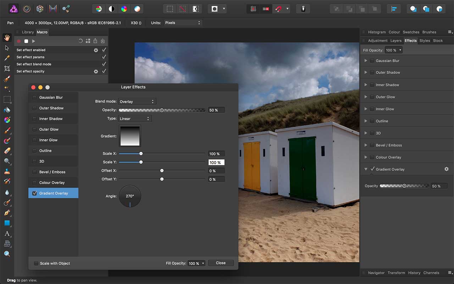Switch to the Liquify Persona icon
Screen dimensions: 454x284
(x=27, y=9)
